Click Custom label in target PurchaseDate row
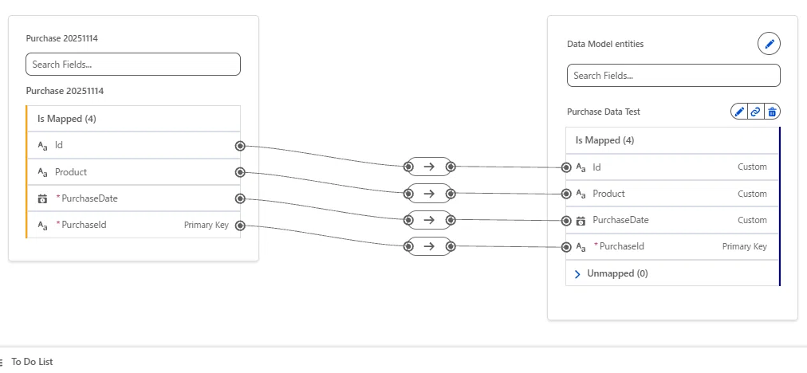 [752, 220]
